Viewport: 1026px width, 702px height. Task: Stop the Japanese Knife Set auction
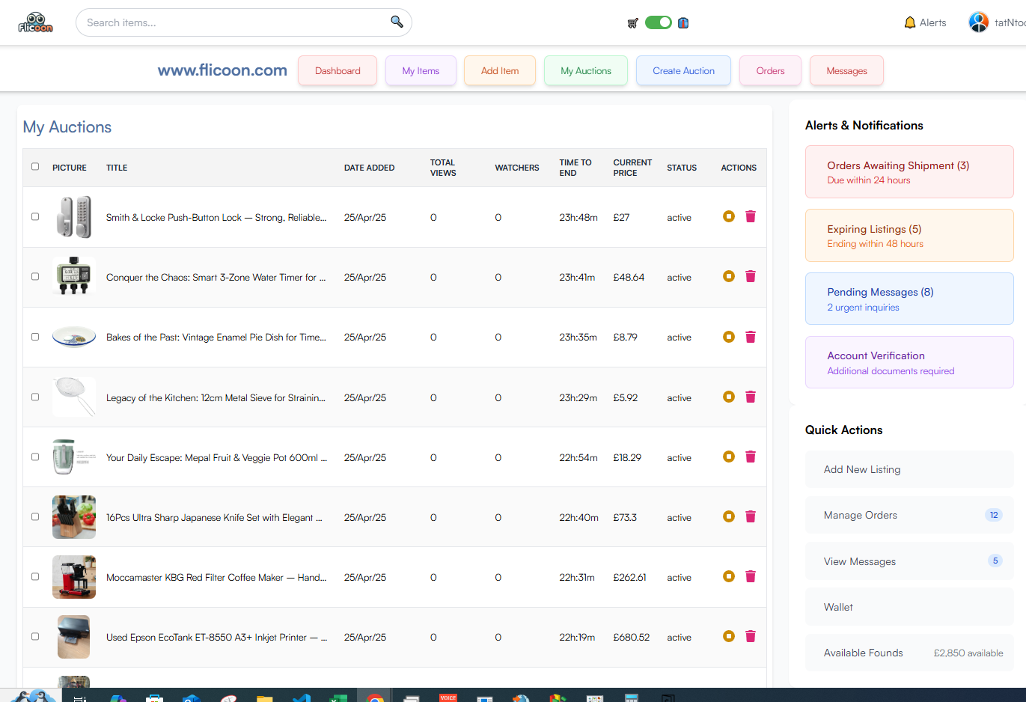click(x=729, y=516)
